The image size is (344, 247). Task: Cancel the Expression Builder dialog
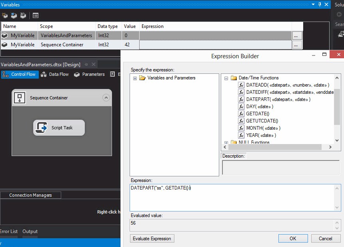click(x=326, y=239)
